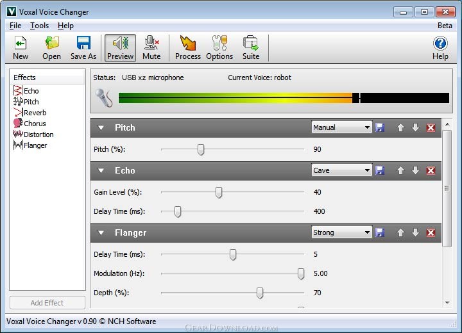Screen dimensions: 462x333
Task: Collapse the Pitch effect panel triangle
Action: click(x=101, y=127)
